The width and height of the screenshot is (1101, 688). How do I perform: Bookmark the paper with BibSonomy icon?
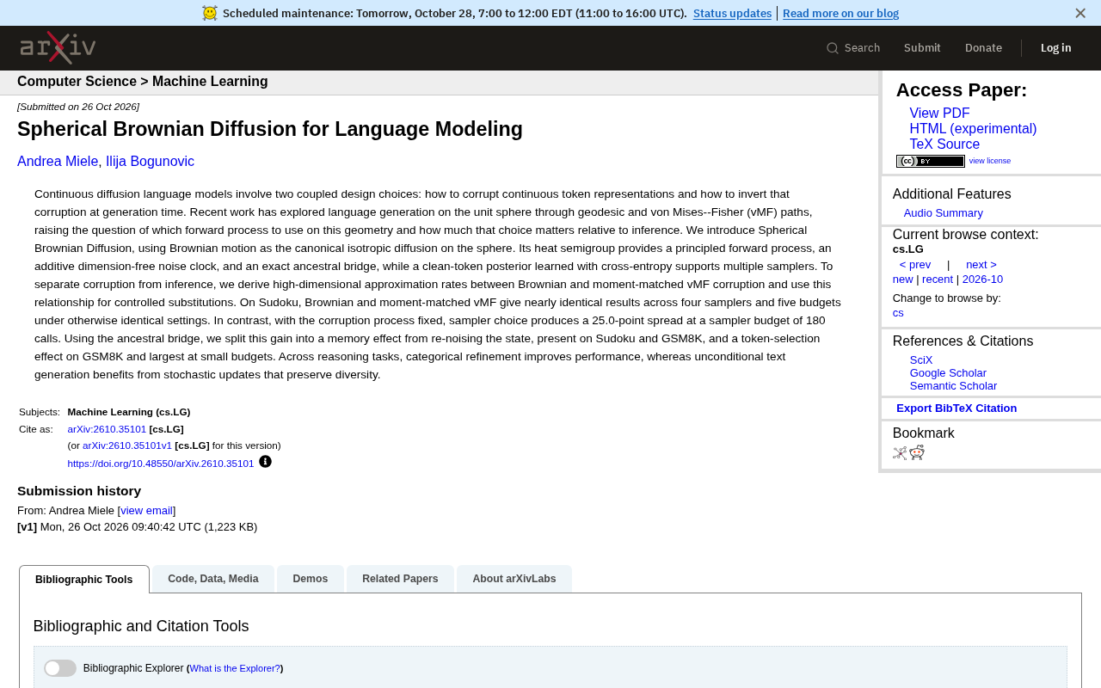(x=900, y=453)
